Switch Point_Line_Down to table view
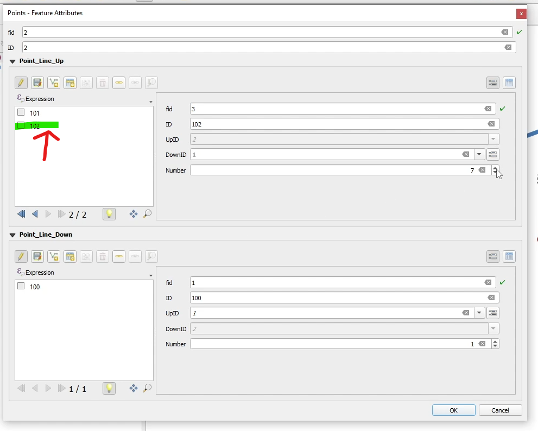Viewport: 538px width, 431px height. 509,256
